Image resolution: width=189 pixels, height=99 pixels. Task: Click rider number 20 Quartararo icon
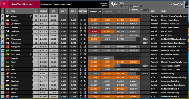point(7,24)
